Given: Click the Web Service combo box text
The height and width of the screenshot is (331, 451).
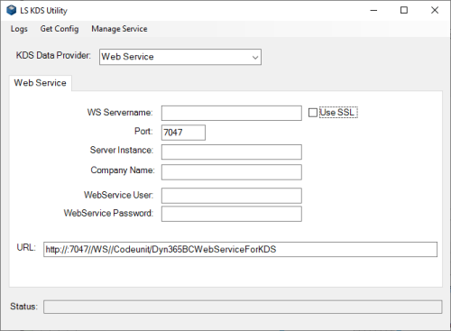Looking at the screenshot, I should (x=128, y=57).
